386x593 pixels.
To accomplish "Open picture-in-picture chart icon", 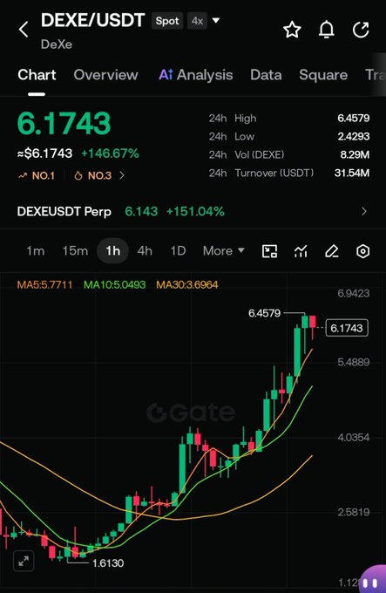I will pos(269,251).
